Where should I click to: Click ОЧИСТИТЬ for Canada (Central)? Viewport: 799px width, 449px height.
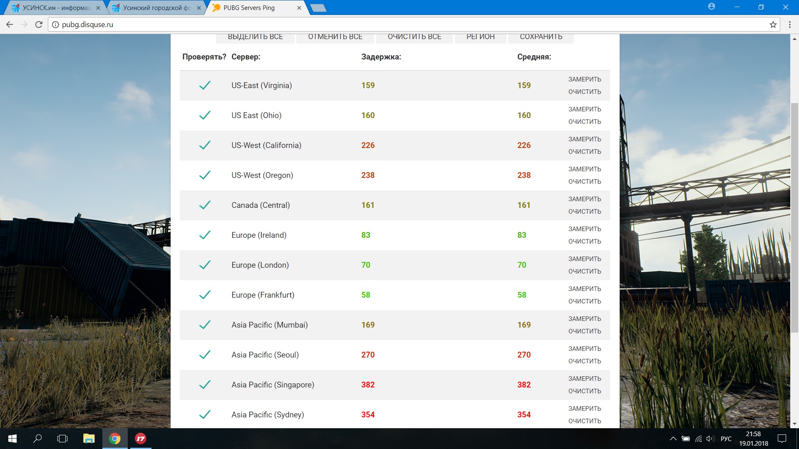point(585,212)
